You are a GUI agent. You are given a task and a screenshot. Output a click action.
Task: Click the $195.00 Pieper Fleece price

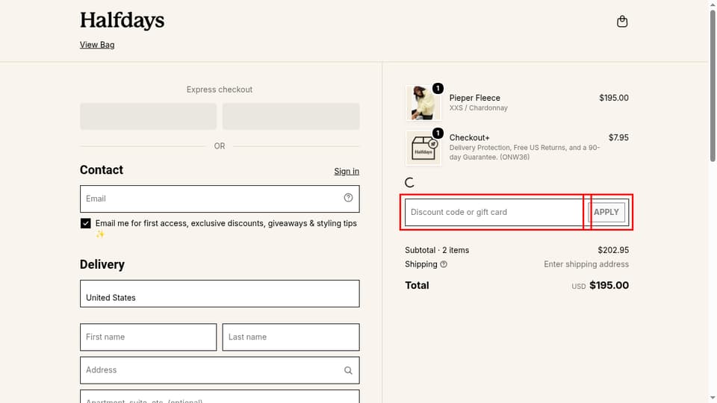click(614, 98)
